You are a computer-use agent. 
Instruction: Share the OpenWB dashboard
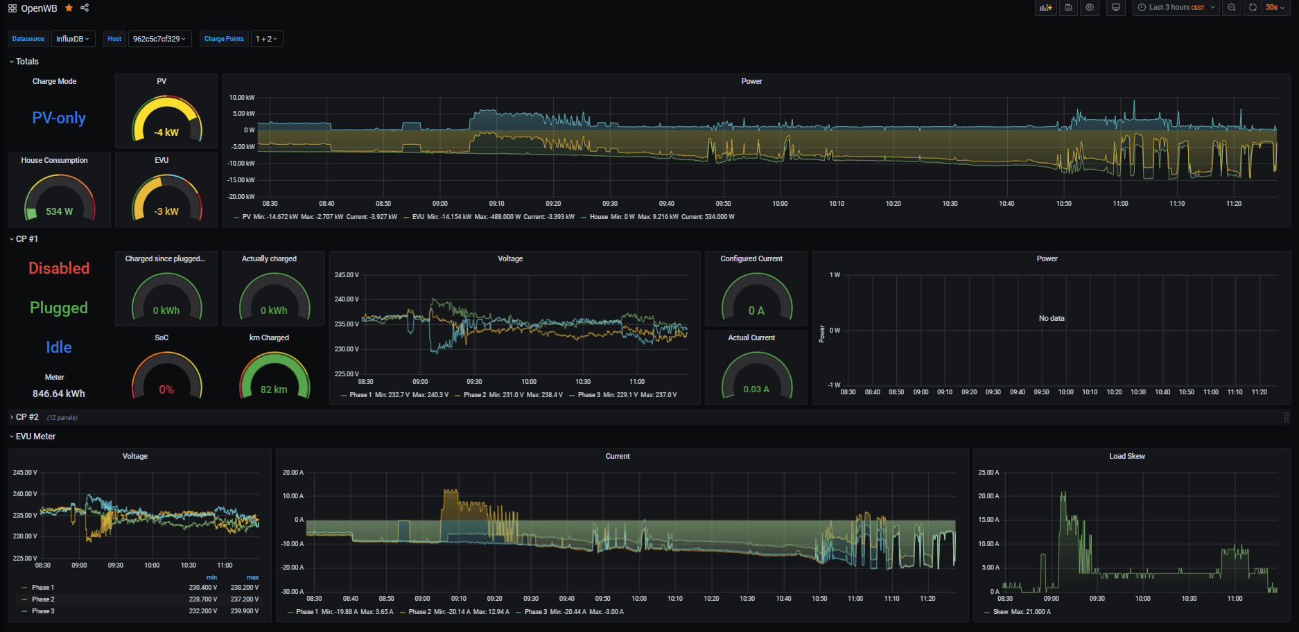point(85,8)
